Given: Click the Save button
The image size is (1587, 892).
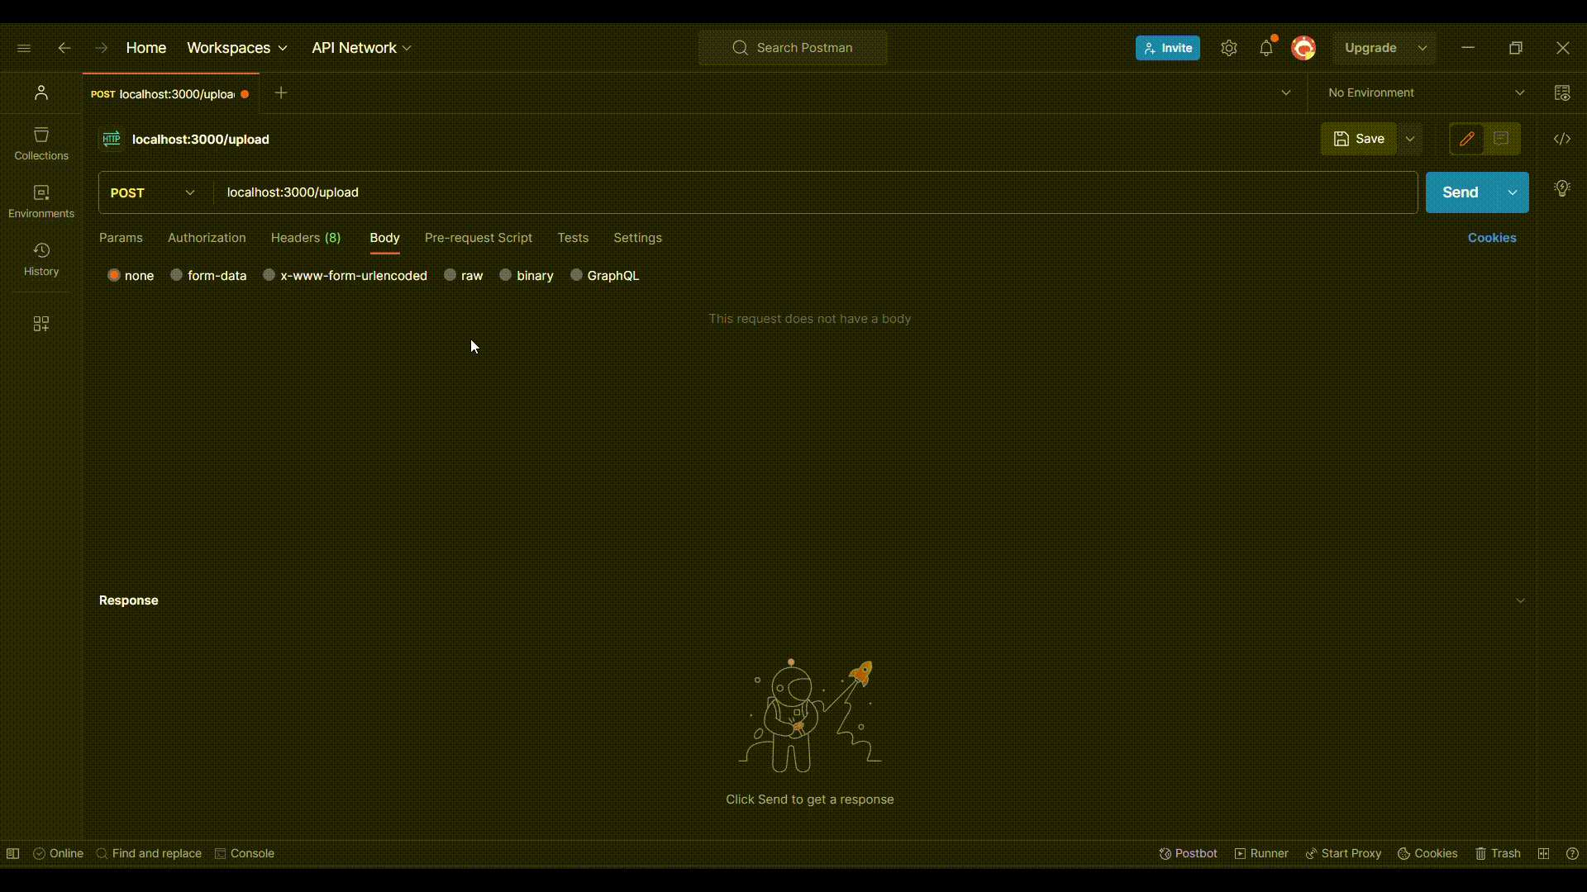Looking at the screenshot, I should pos(1358,139).
